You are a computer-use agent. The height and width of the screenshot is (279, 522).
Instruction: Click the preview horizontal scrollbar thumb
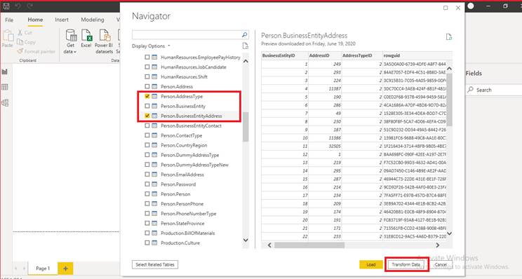pyautogui.click(x=309, y=245)
